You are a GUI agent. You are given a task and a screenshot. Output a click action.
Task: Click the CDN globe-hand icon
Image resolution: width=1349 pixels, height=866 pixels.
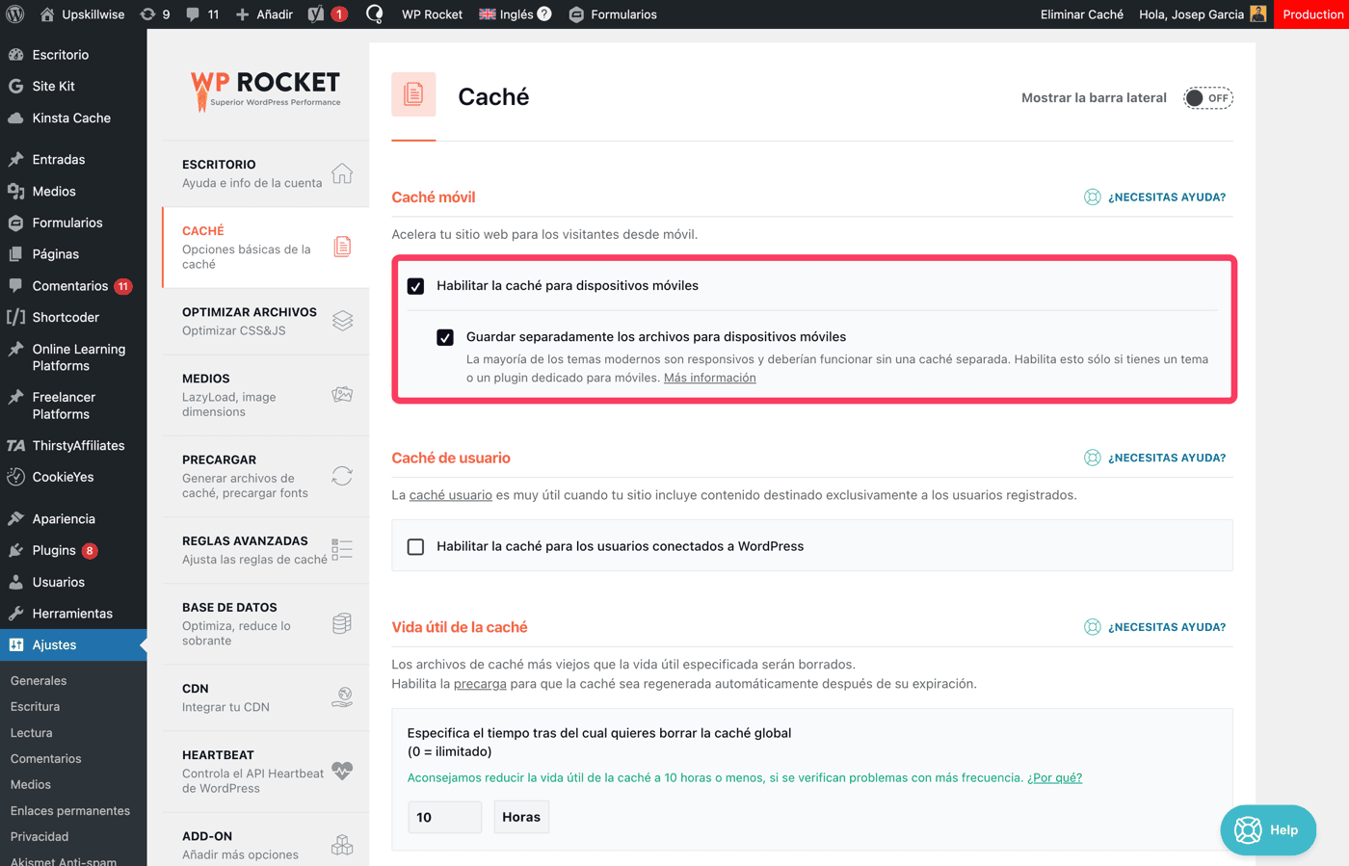tap(342, 697)
